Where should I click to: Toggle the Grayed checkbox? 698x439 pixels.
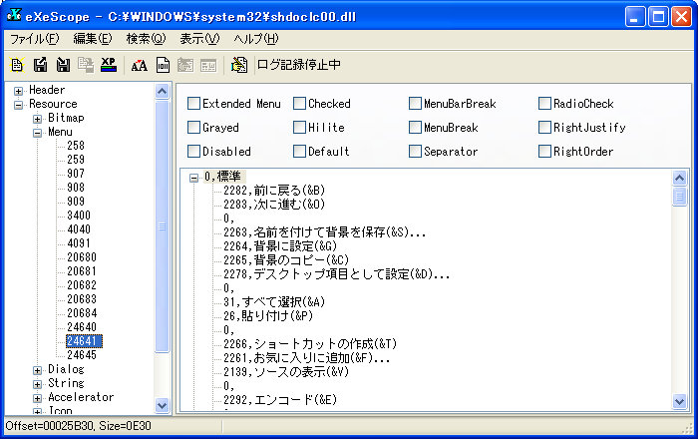click(x=193, y=127)
